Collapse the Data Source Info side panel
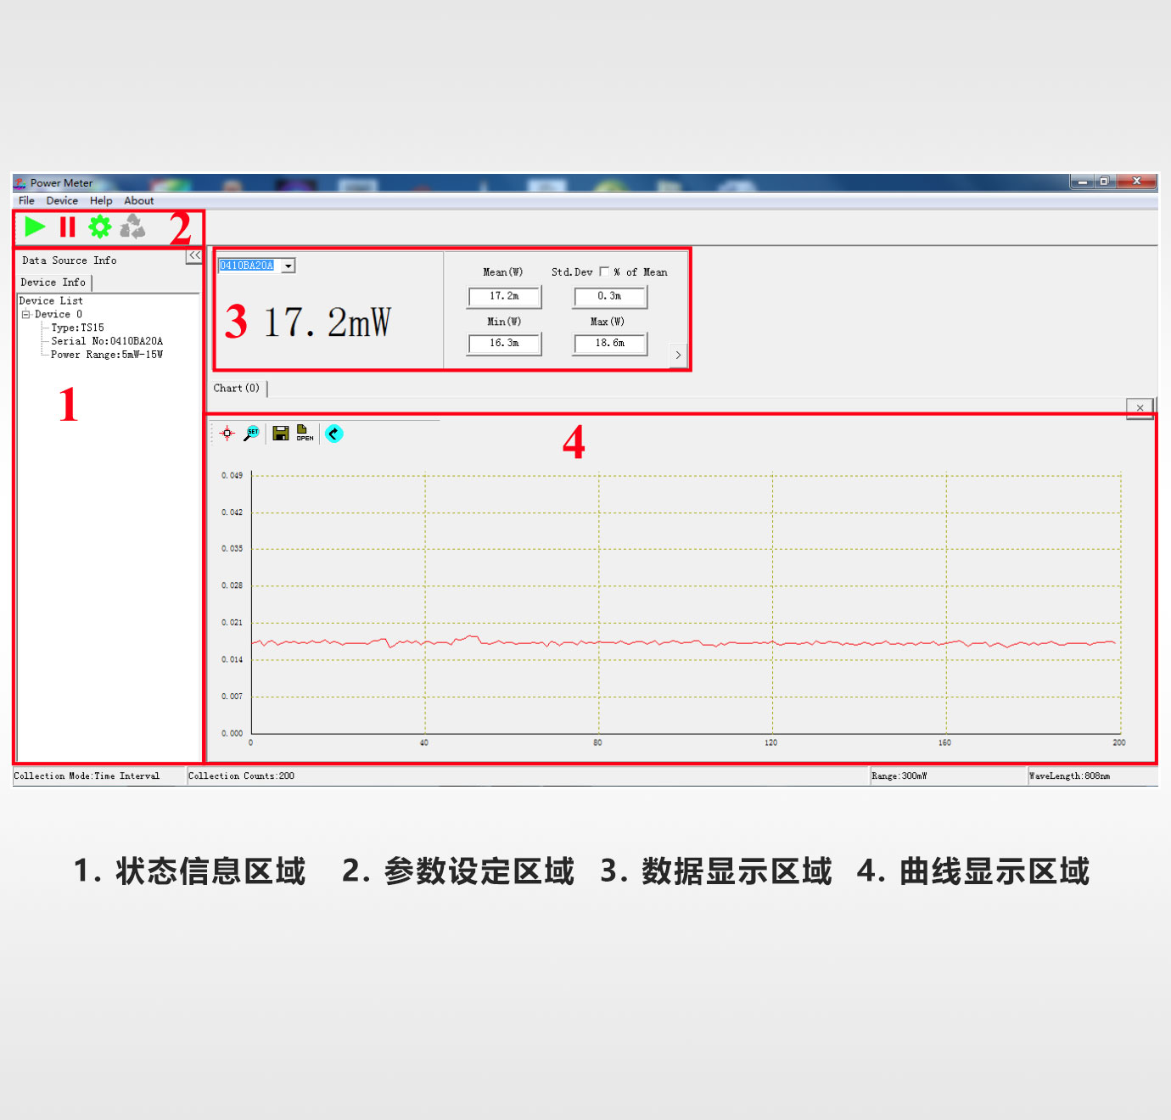This screenshot has height=1120, width=1171. coord(194,255)
